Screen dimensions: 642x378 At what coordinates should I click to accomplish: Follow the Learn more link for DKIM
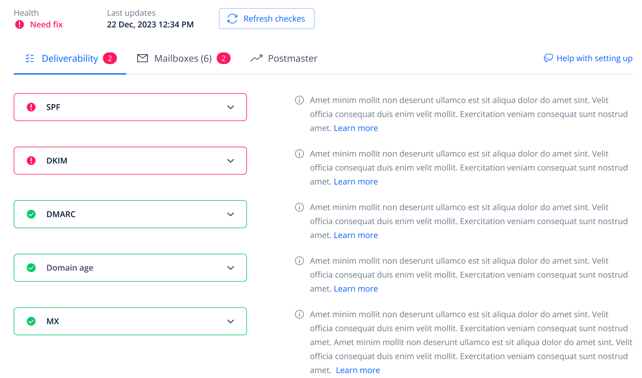point(355,181)
